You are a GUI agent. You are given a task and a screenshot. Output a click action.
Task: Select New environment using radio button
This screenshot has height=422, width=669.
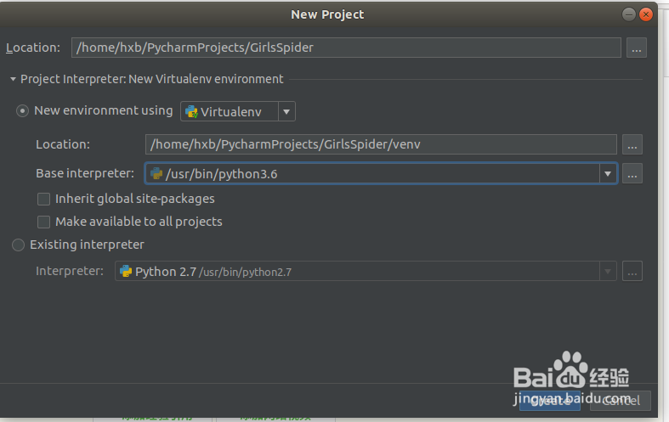[x=23, y=111]
